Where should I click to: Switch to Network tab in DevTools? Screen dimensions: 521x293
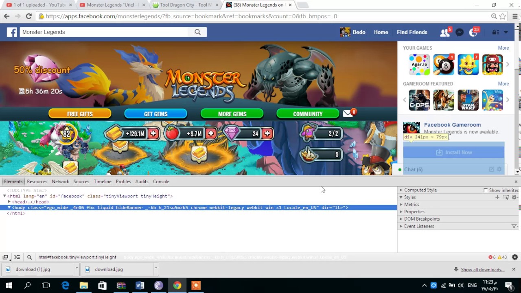60,181
